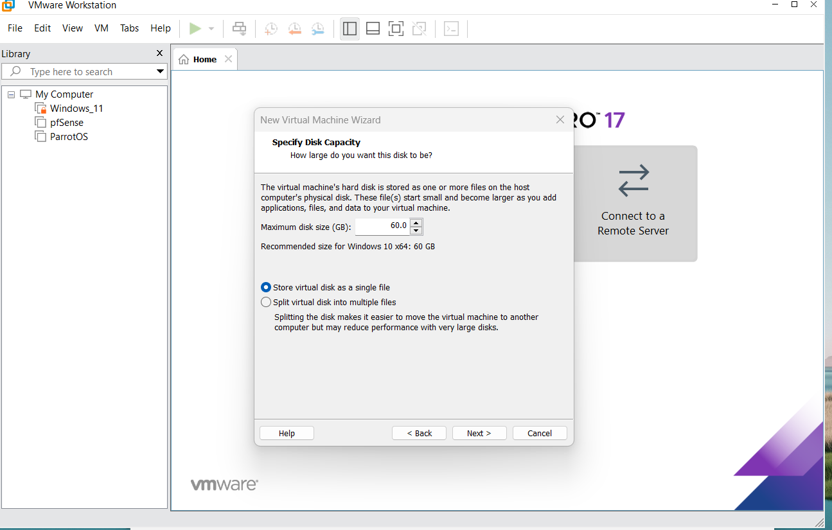Viewport: 832px width, 530px height.
Task: Click Send Ctrl+Alt+Del toolbar icon
Action: click(239, 28)
